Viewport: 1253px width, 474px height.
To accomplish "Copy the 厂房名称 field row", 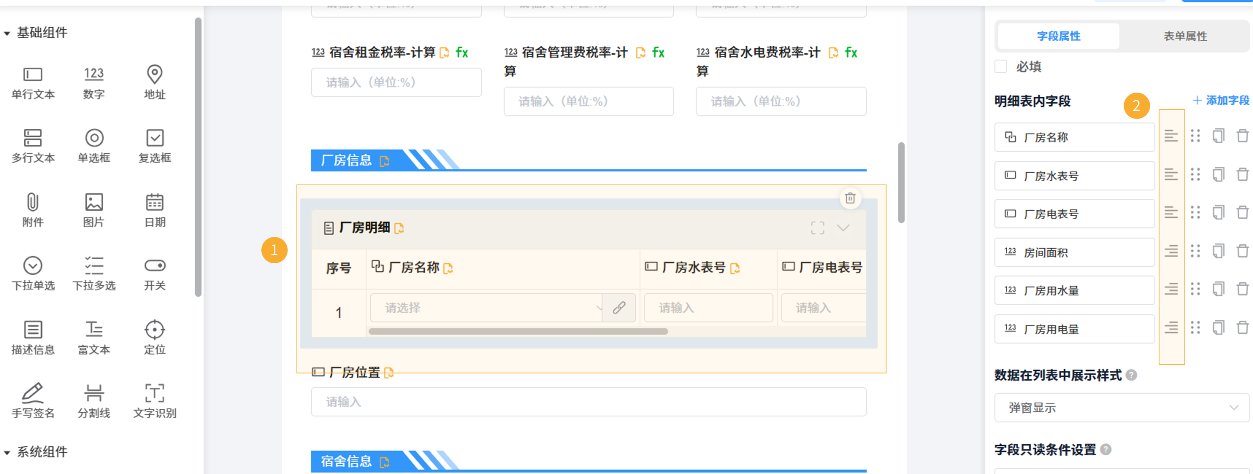I will click(x=1218, y=136).
